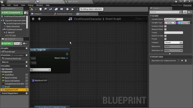Remove all map elements with trash icon
193x108 pixels.
[x=186, y=61]
